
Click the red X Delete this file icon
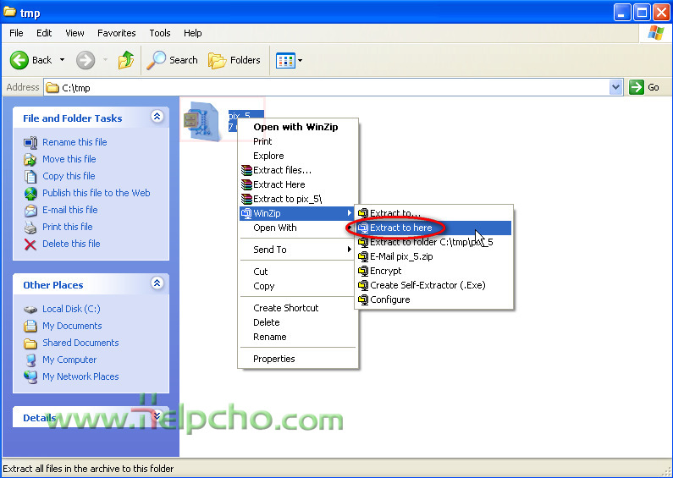tap(30, 244)
